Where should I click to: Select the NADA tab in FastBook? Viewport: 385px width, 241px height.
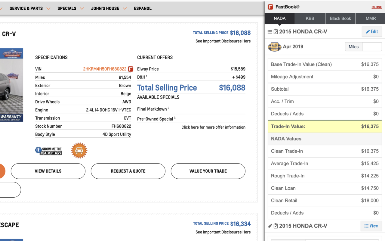tap(280, 18)
